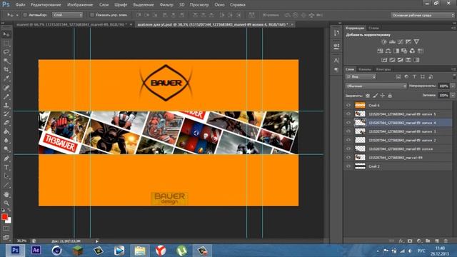Click the background white color swatch
Image resolution: width=457 pixels, height=257 pixels.
point(9,221)
